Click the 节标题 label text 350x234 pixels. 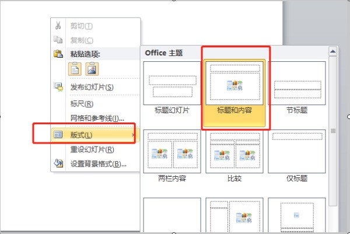coord(297,110)
